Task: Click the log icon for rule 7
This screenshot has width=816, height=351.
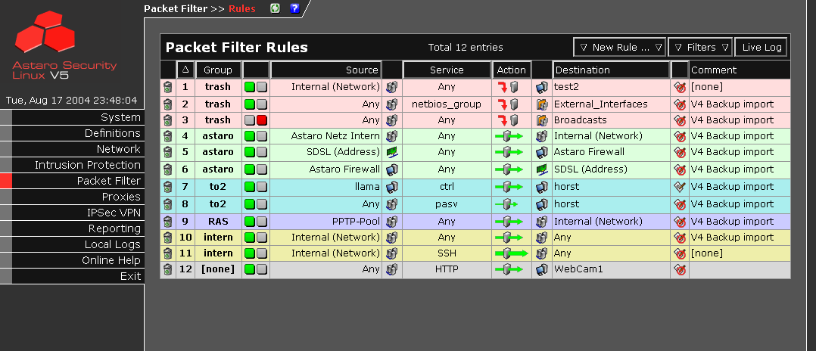Action: (x=679, y=187)
